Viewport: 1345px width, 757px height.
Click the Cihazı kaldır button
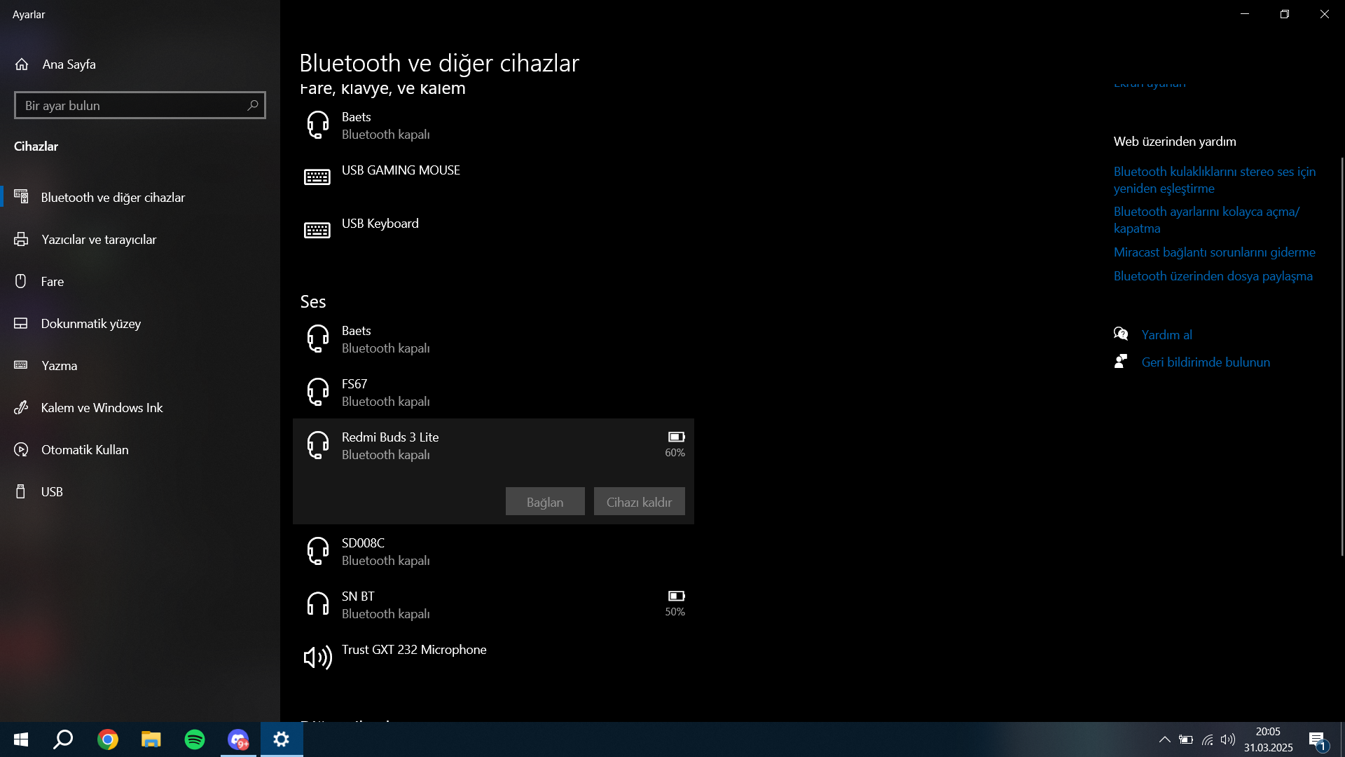(x=639, y=502)
